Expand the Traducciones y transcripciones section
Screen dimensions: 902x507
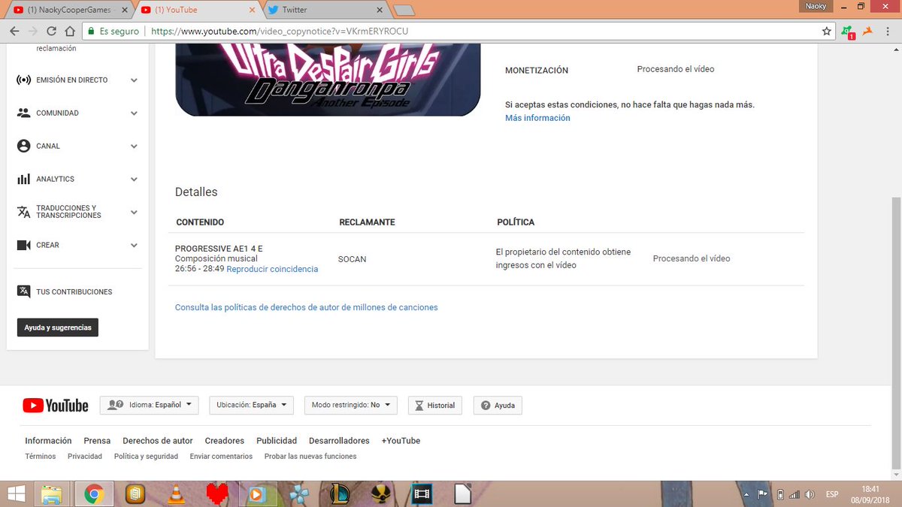point(134,212)
